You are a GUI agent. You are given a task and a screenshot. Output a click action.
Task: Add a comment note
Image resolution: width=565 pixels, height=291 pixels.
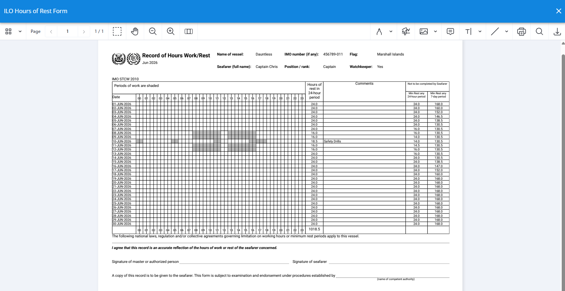click(x=450, y=31)
